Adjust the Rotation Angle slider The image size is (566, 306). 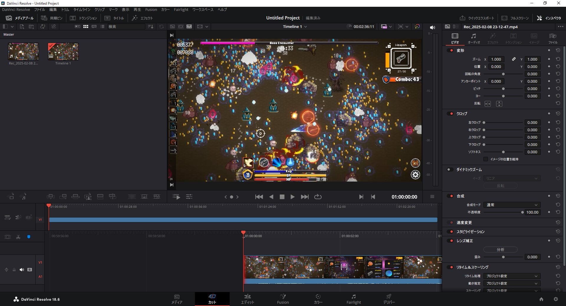point(503,74)
